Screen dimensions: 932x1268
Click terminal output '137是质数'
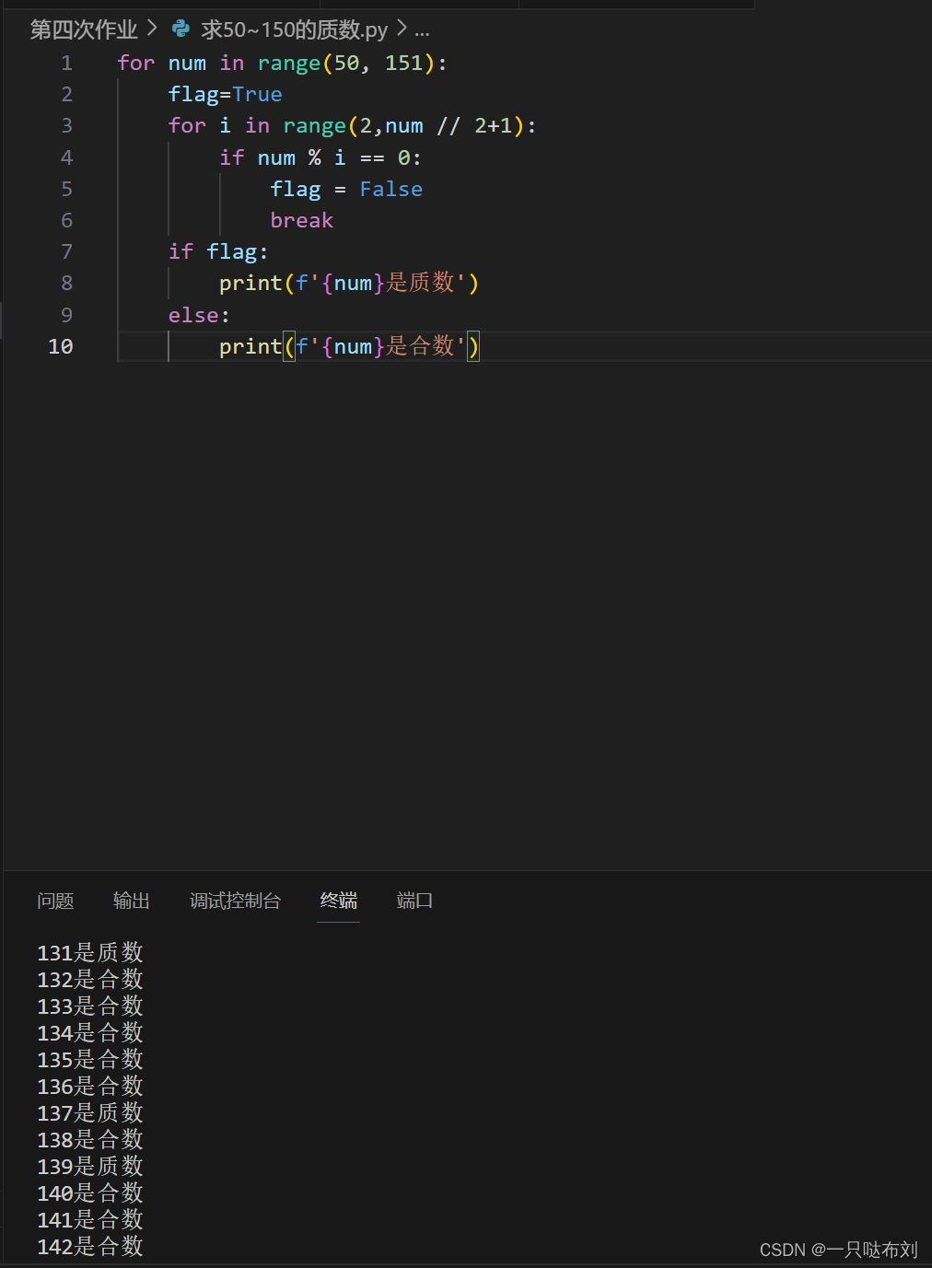[x=90, y=1112]
